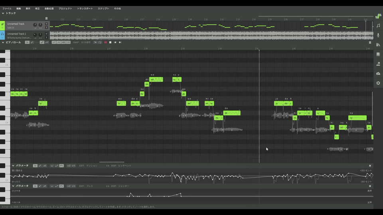This screenshot has height=215, width=383.
Task: Open the Library books side panel
Action: click(378, 45)
